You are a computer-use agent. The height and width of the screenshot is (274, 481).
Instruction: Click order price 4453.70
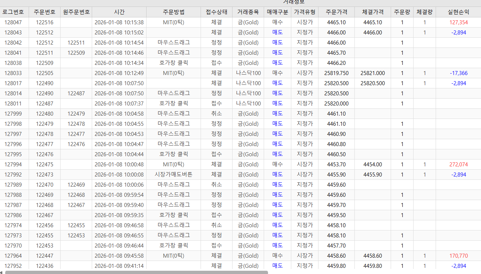point(336,164)
